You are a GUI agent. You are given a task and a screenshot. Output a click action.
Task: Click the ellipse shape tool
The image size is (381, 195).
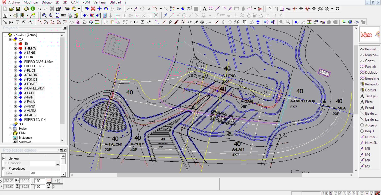tap(72, 22)
